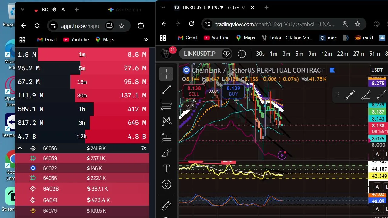The height and width of the screenshot is (218, 388).
Task: Toggle auto scale A button on RSI pane
Action: [x=377, y=187]
